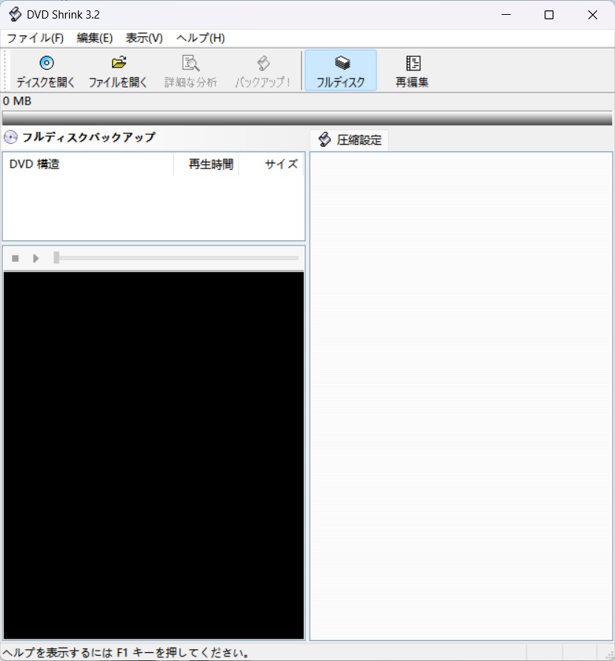
Task: Click the preview seek slider handle
Action: coord(56,257)
